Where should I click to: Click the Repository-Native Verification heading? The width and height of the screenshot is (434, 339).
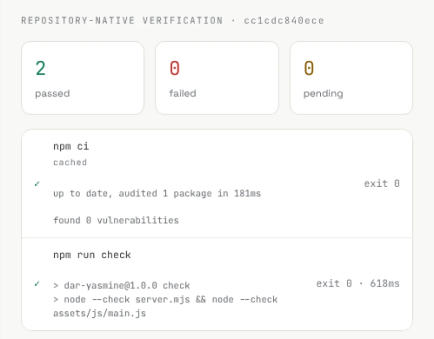(x=122, y=20)
